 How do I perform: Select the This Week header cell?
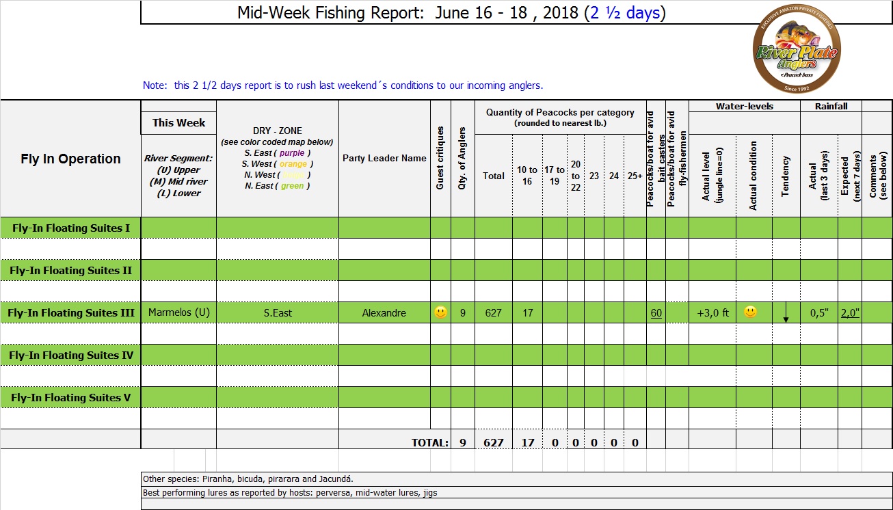(x=178, y=123)
